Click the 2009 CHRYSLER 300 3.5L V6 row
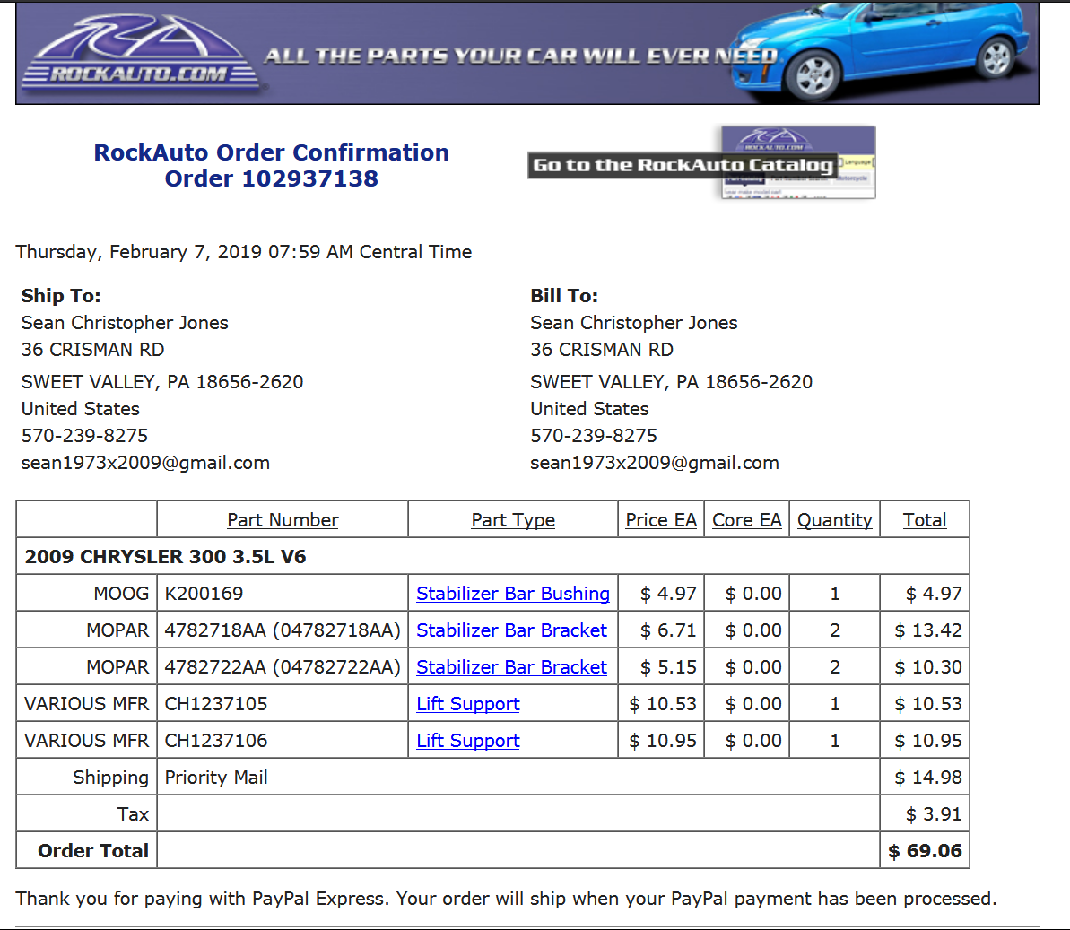The image size is (1070, 930). point(492,556)
